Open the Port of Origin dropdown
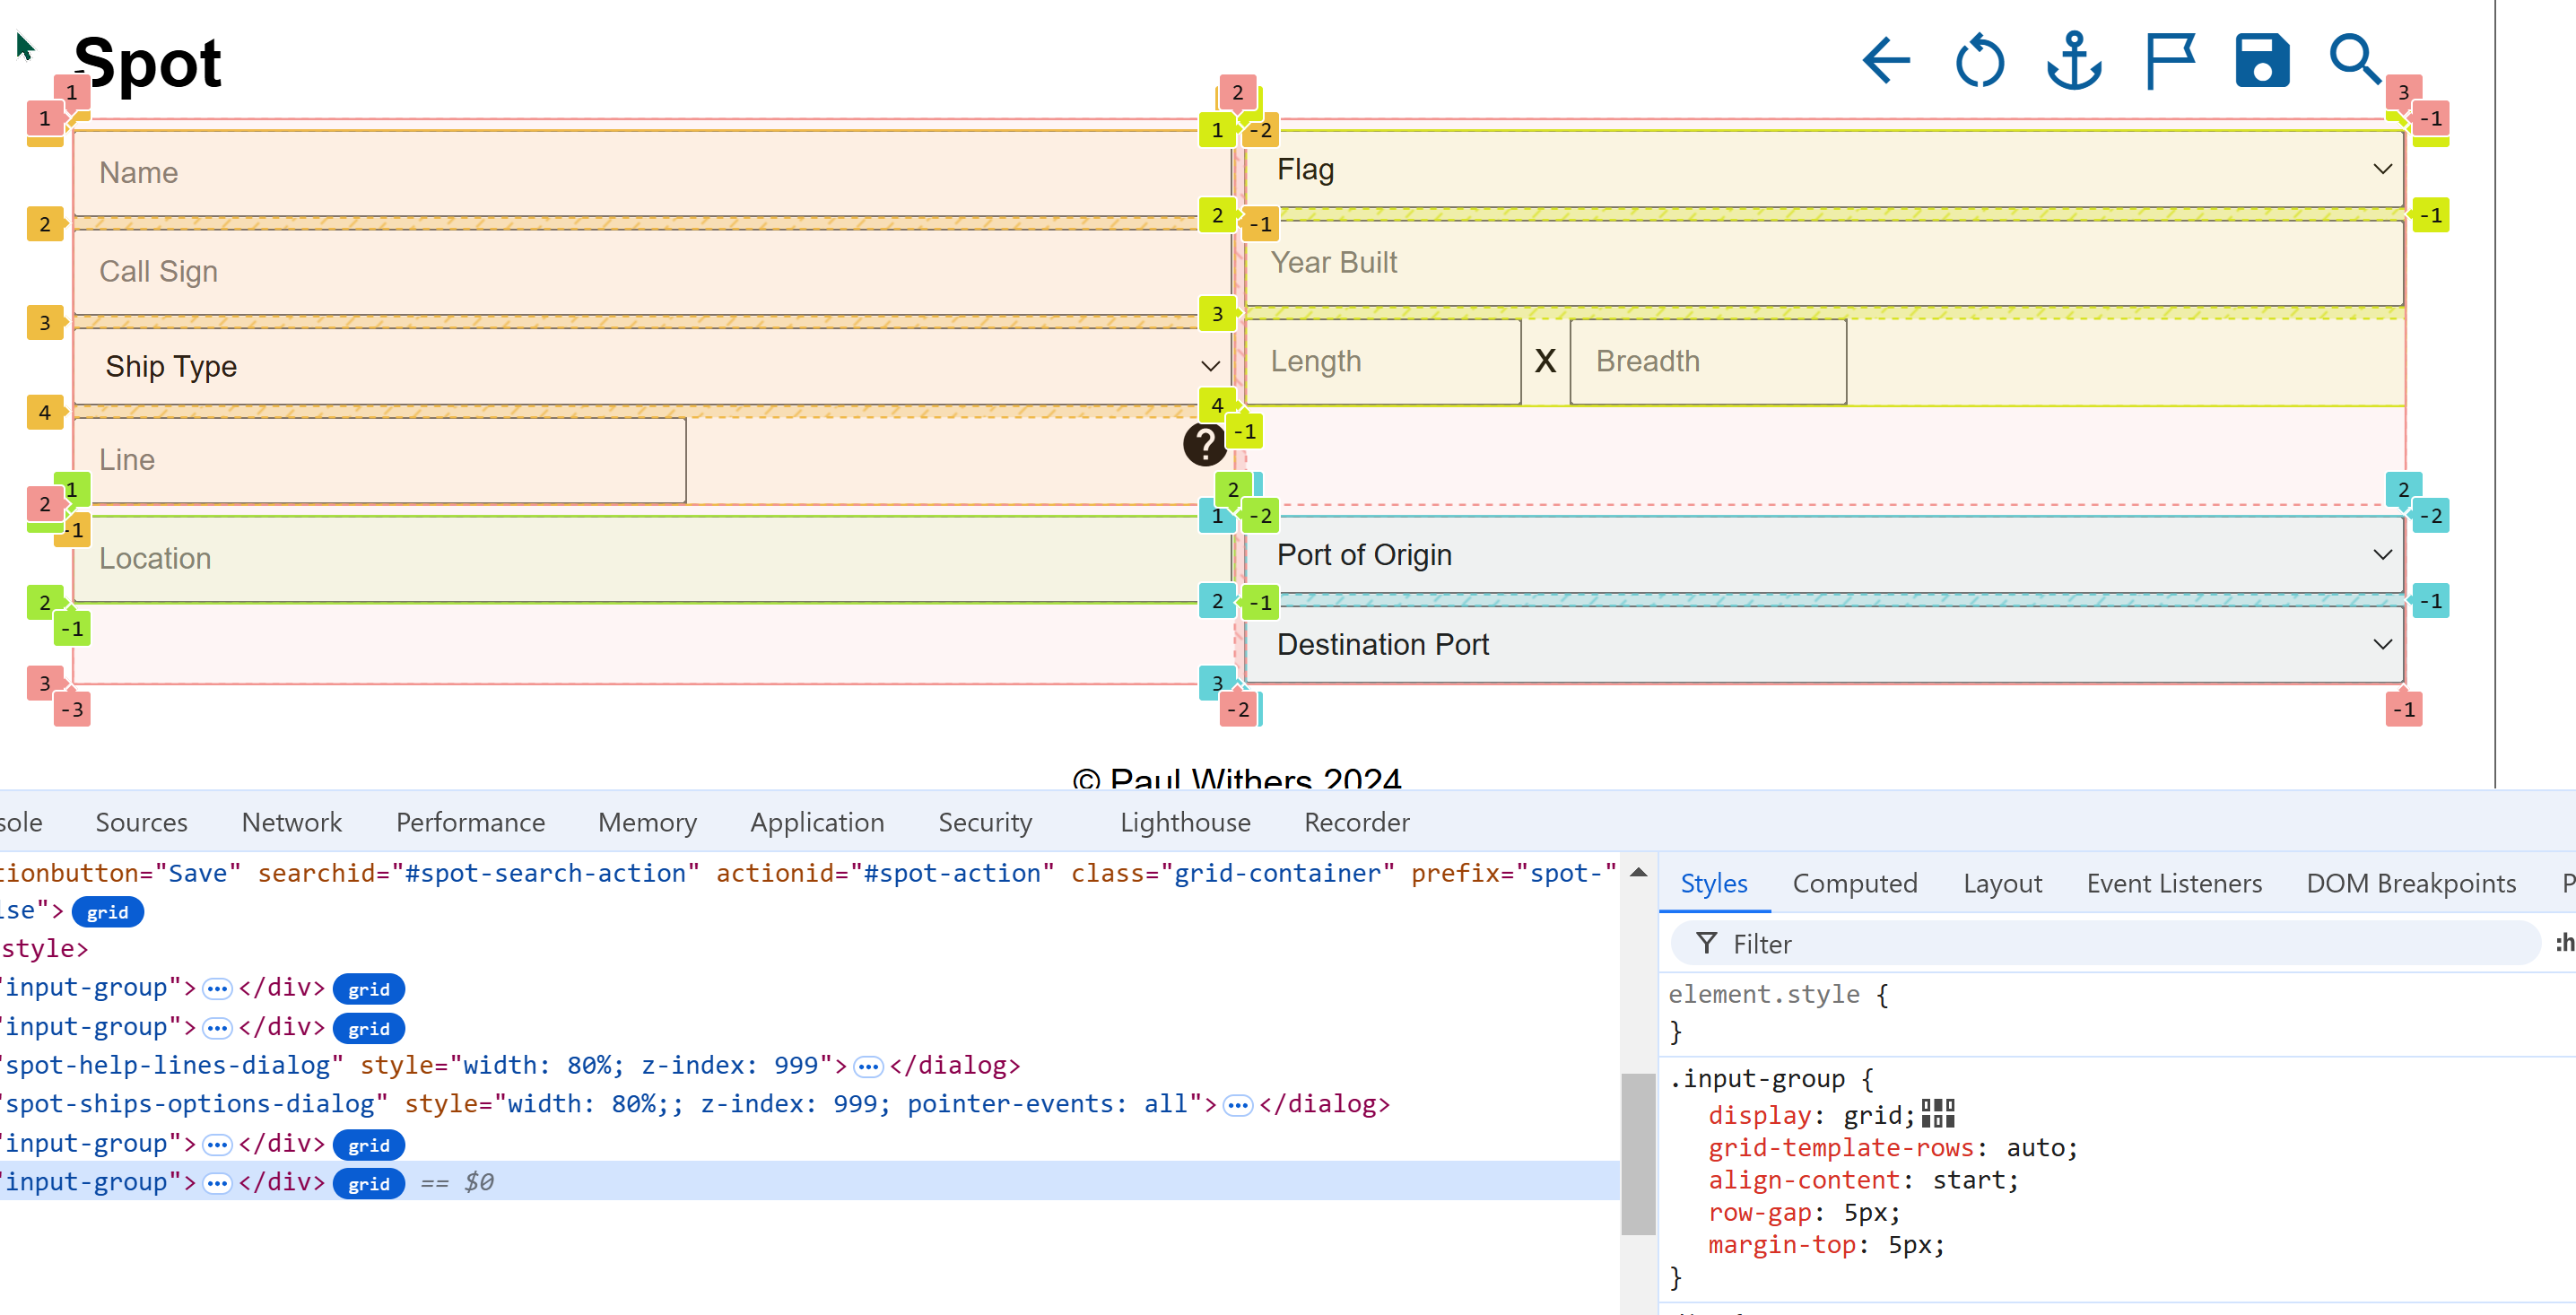 1825,555
